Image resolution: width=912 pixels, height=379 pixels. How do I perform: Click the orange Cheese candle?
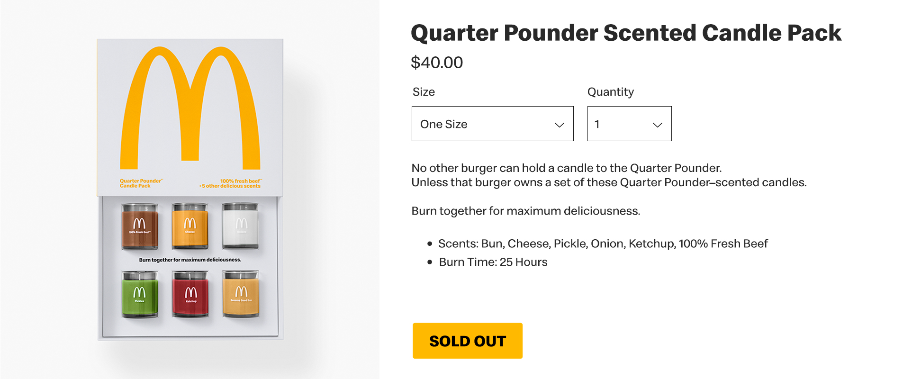(190, 226)
